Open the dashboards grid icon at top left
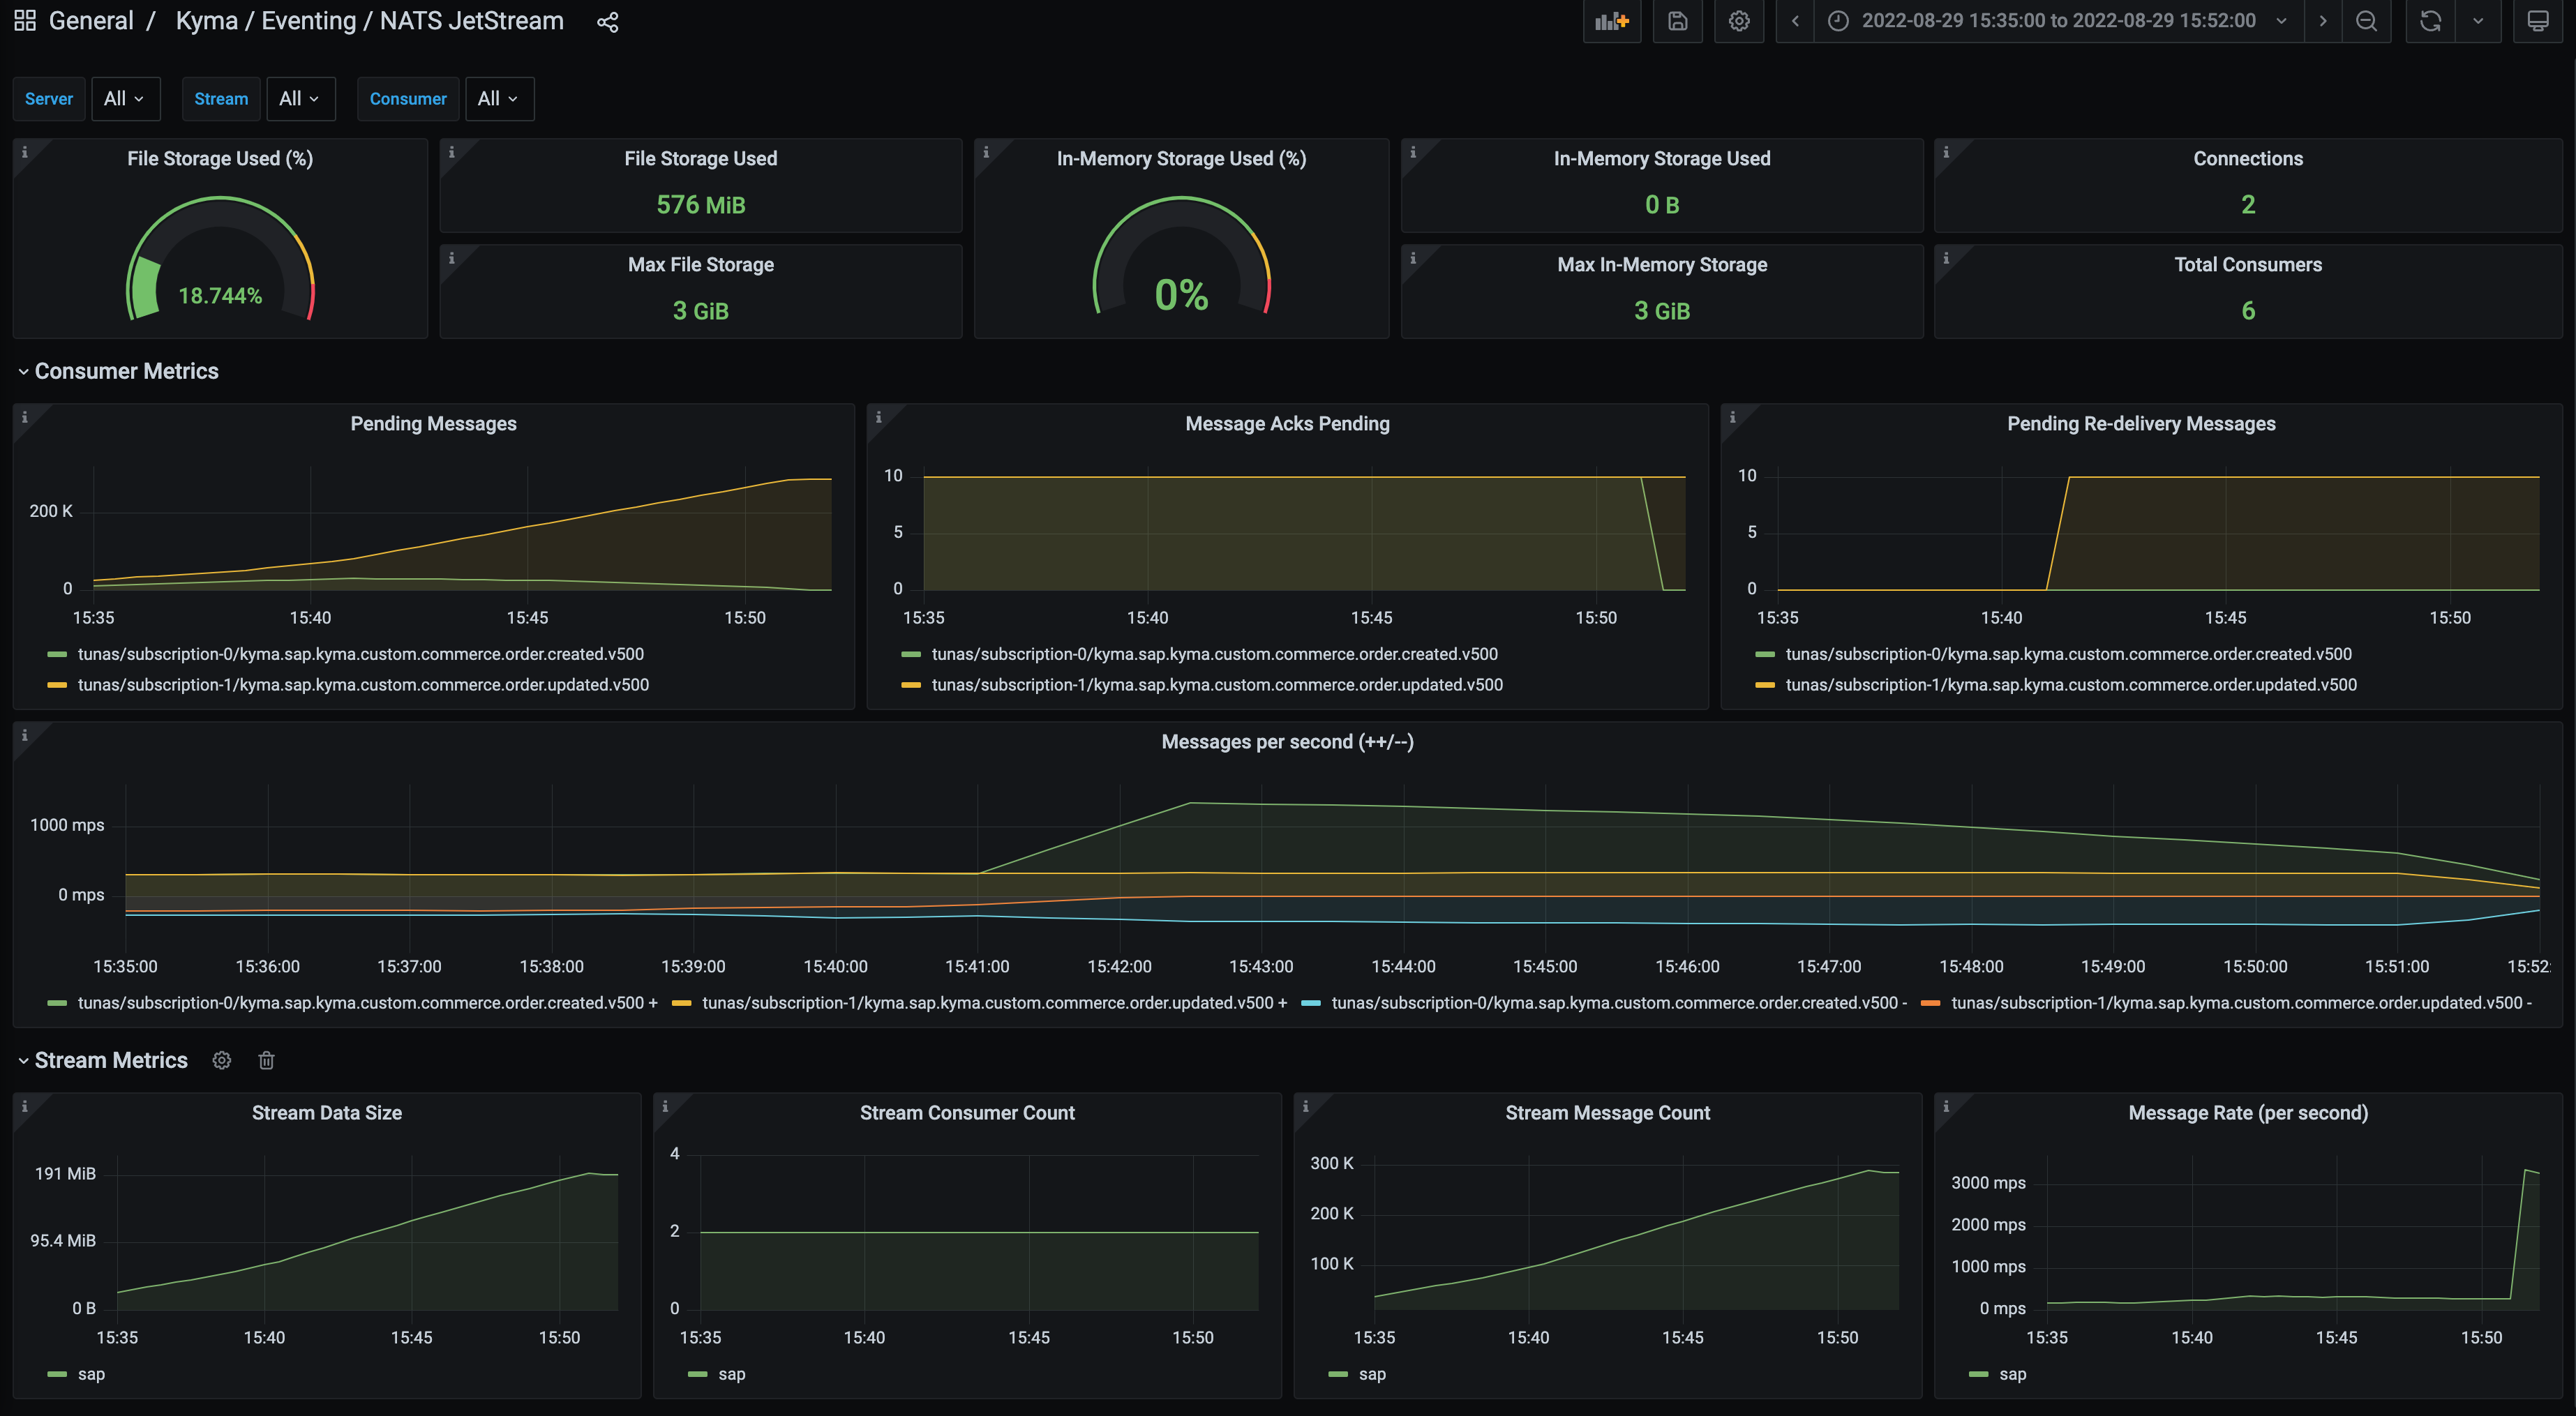2576x1416 pixels. [x=25, y=21]
